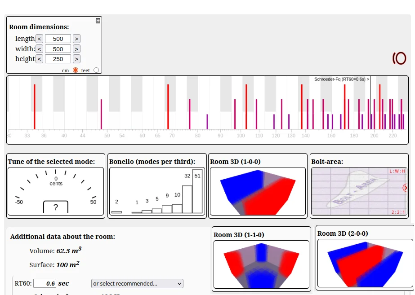Screen dimensions: 415x295
Task: Focus the height input field
Action: 58,59
